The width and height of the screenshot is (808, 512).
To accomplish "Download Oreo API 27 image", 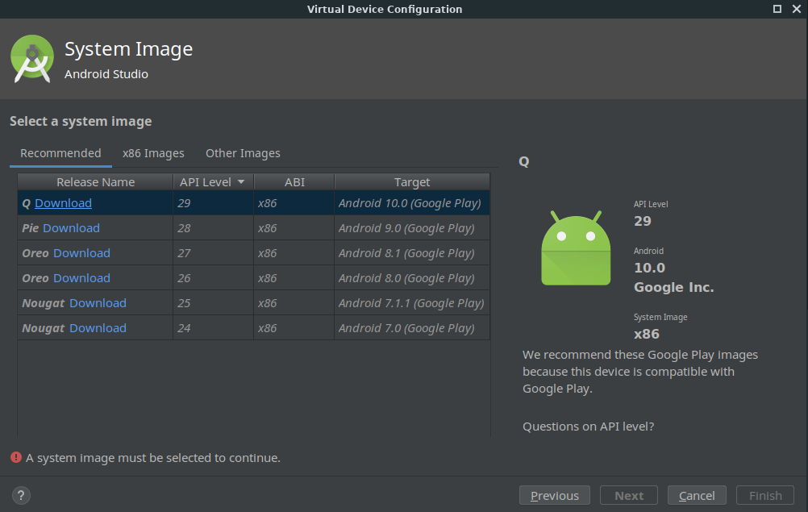I will click(x=81, y=253).
